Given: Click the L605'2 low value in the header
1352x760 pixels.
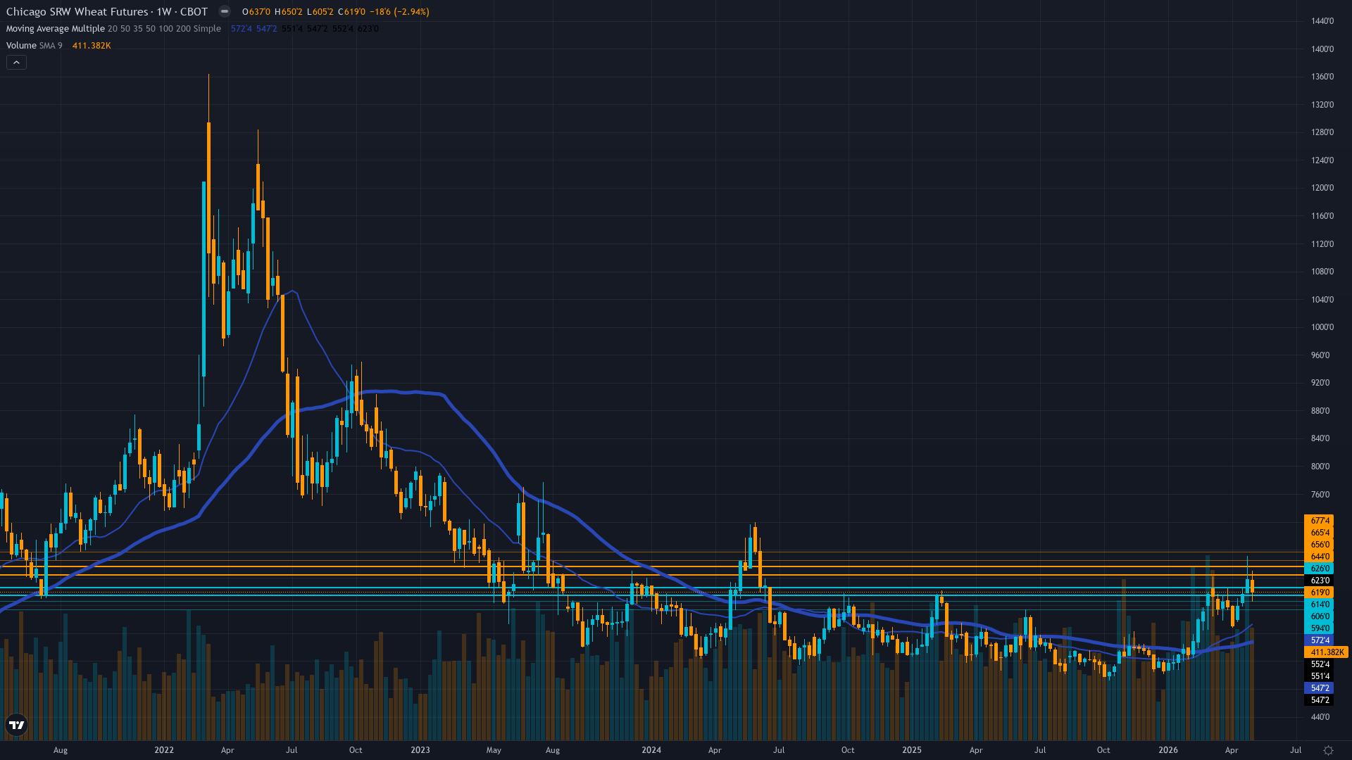Looking at the screenshot, I should coord(320,12).
